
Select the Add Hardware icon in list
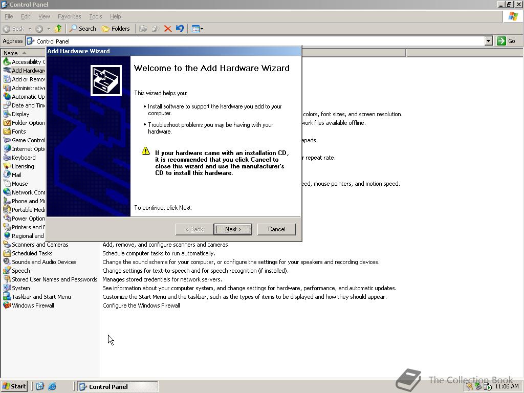7,71
